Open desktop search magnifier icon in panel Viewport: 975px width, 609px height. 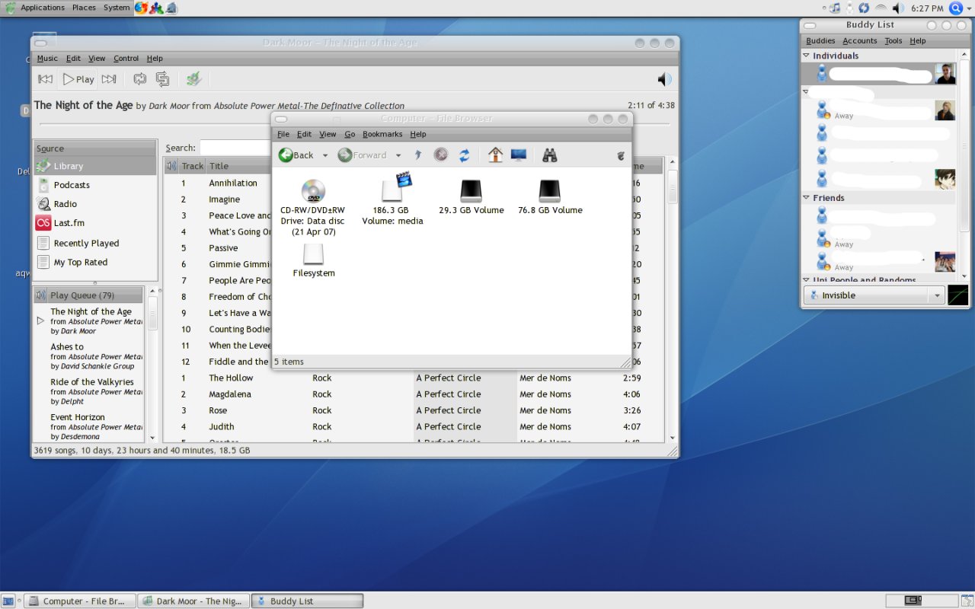[x=956, y=8]
